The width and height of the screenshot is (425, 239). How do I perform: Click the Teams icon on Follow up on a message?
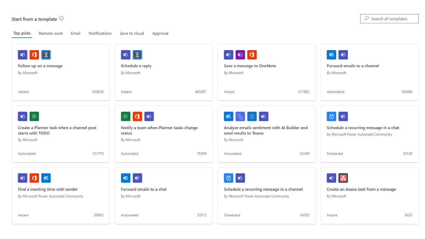pos(23,55)
